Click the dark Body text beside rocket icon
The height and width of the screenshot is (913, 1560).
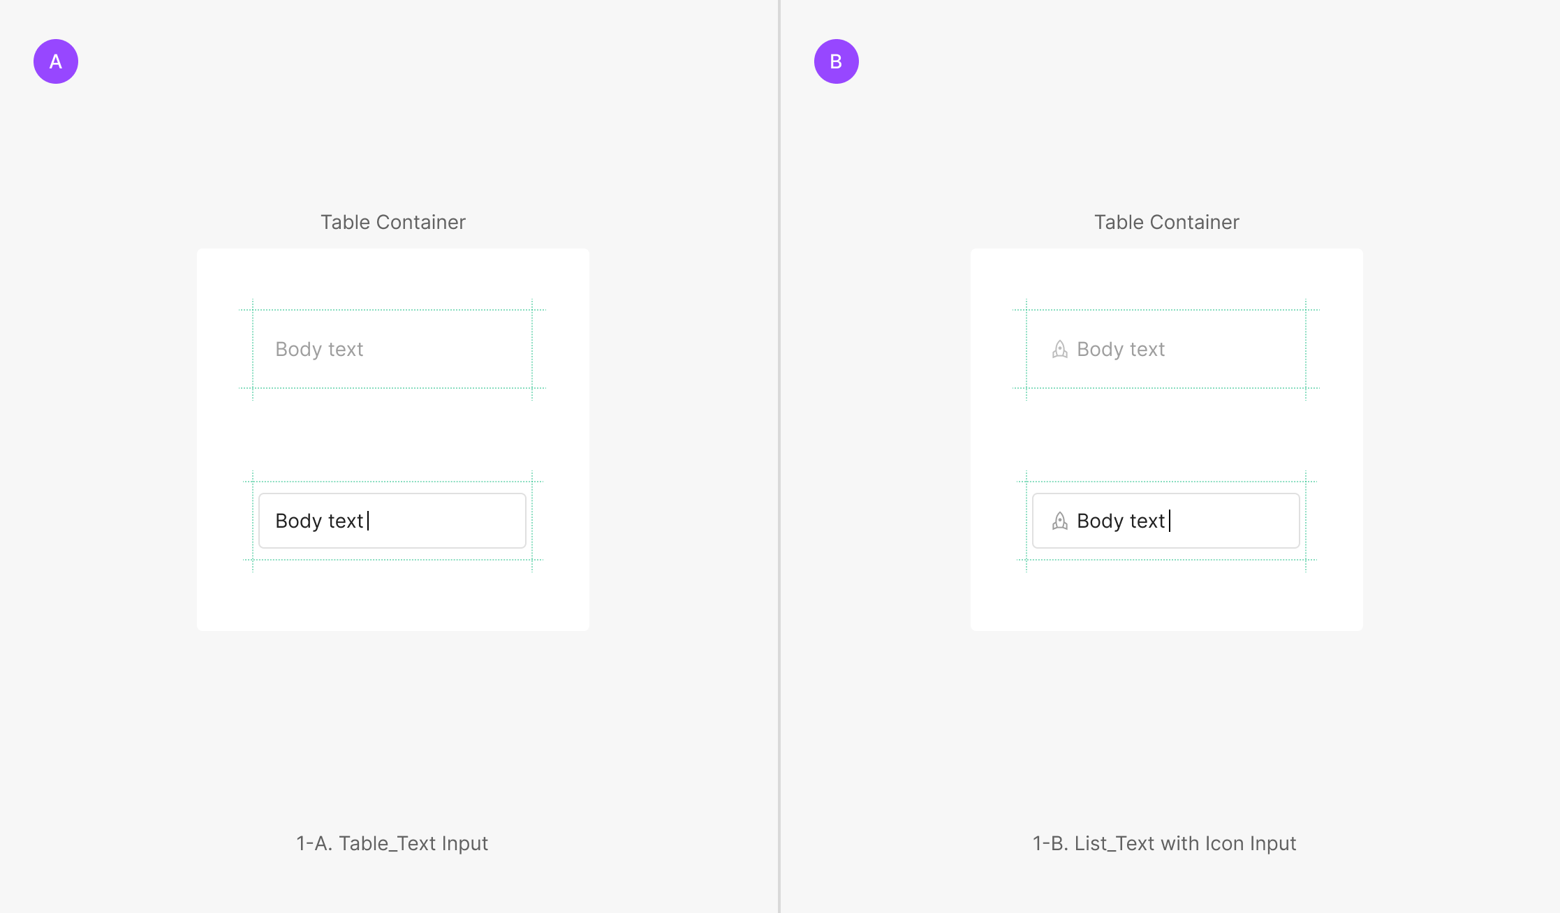(1121, 521)
